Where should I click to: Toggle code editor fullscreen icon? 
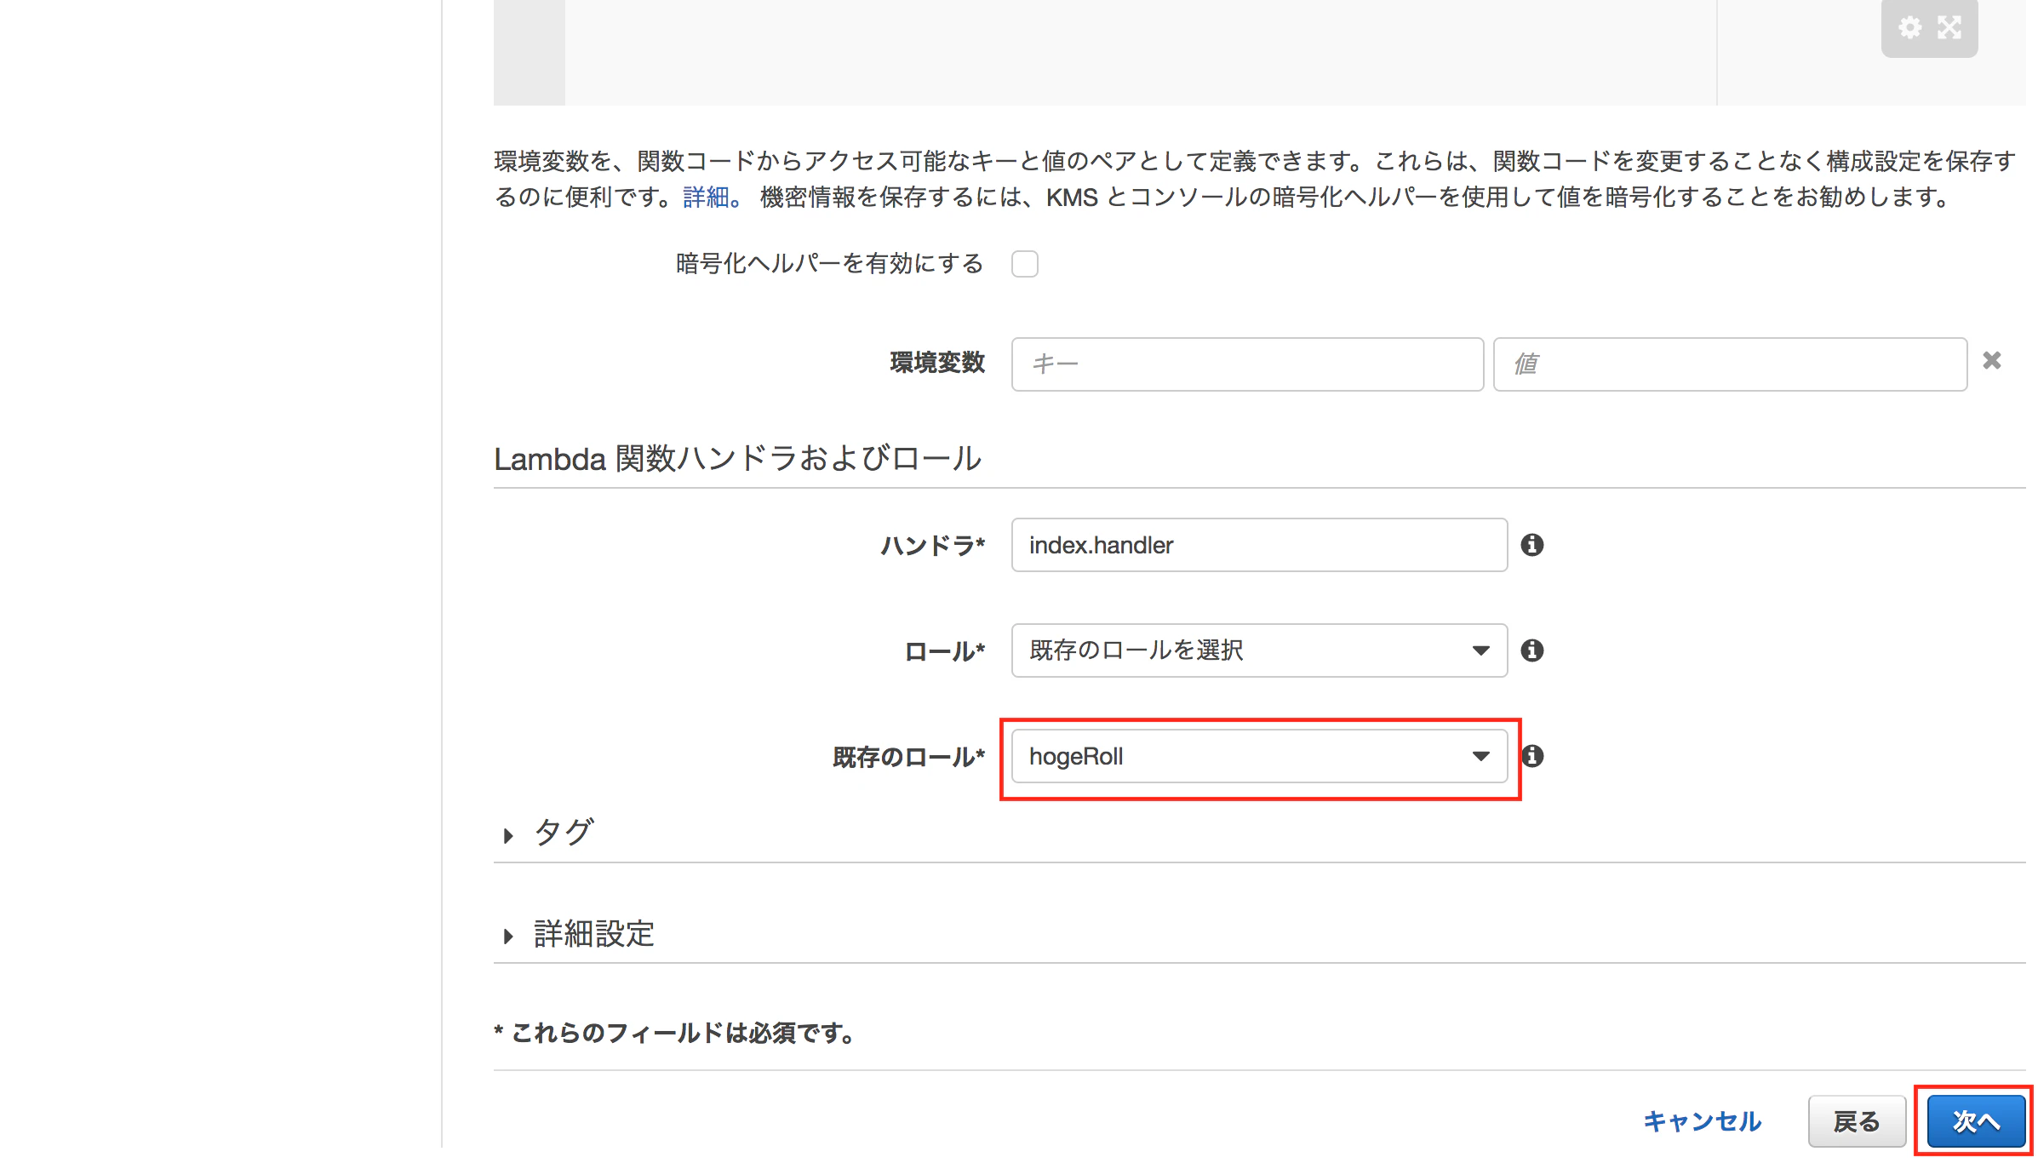click(1949, 27)
